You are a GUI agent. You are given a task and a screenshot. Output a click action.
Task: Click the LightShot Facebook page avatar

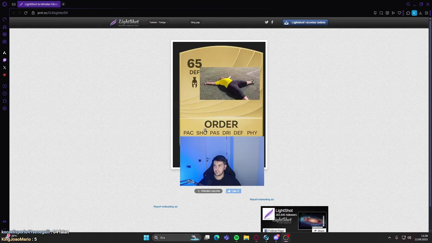point(269,214)
